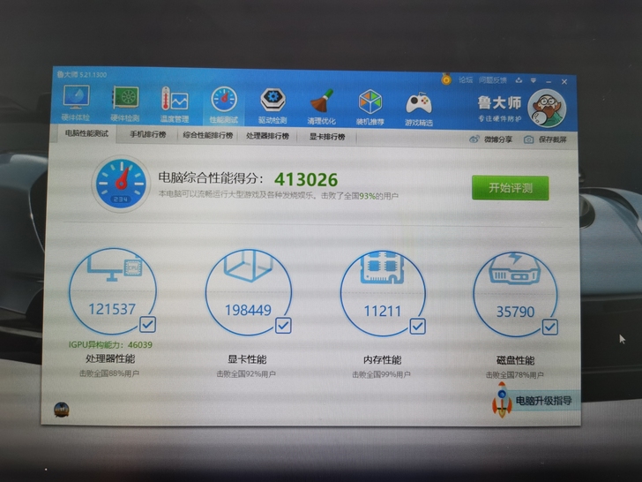Open the 论坛 forum link
The image size is (642, 482).
click(x=465, y=79)
